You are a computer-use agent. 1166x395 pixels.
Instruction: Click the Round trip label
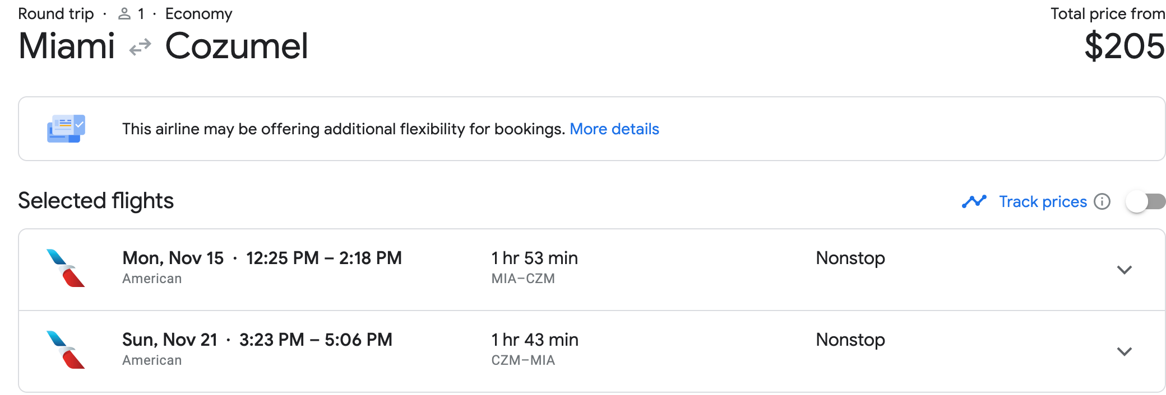pos(56,13)
